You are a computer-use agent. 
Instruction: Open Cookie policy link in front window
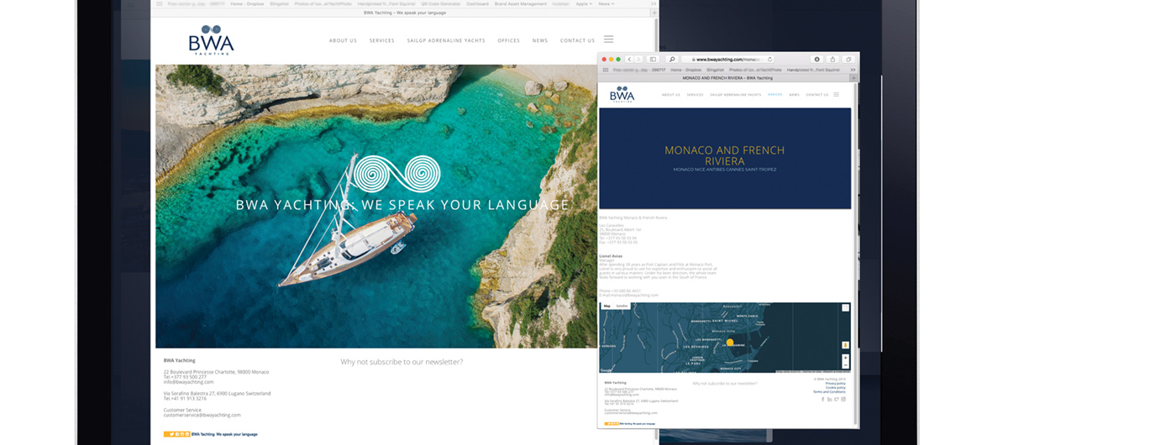836,388
